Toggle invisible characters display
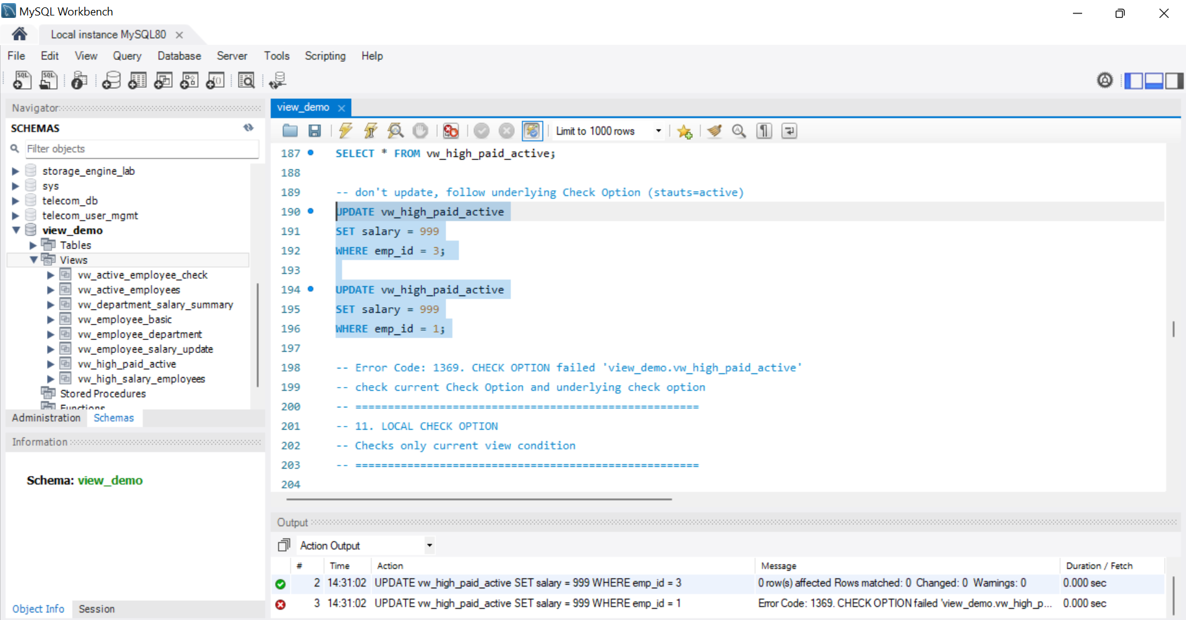Image resolution: width=1186 pixels, height=620 pixels. coord(765,131)
